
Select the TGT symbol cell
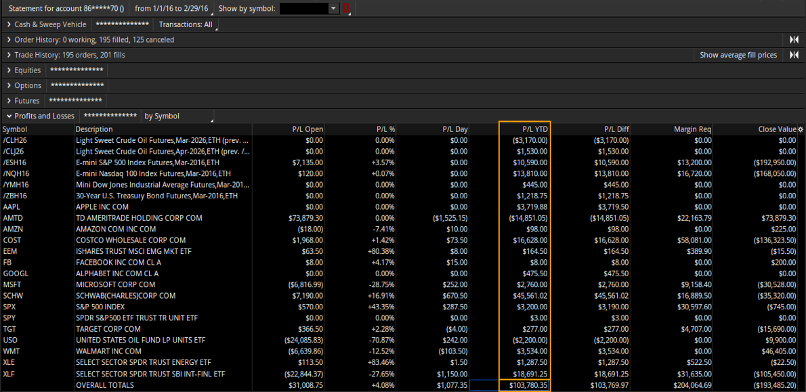click(x=37, y=329)
